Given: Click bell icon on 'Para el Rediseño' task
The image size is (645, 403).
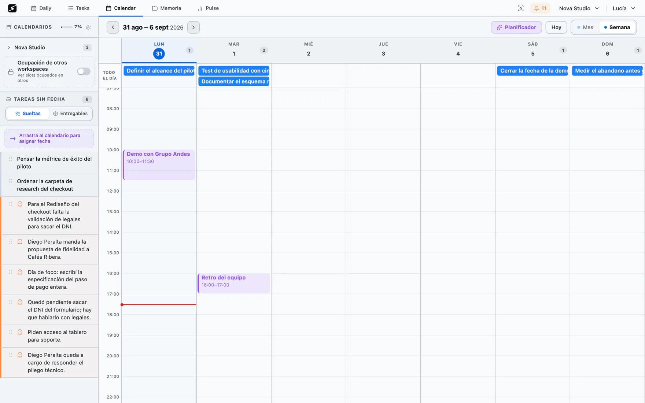Looking at the screenshot, I should [20, 204].
